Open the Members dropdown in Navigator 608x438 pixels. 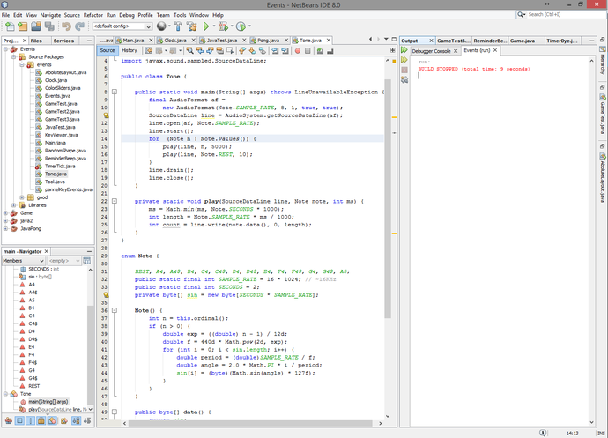click(22, 261)
